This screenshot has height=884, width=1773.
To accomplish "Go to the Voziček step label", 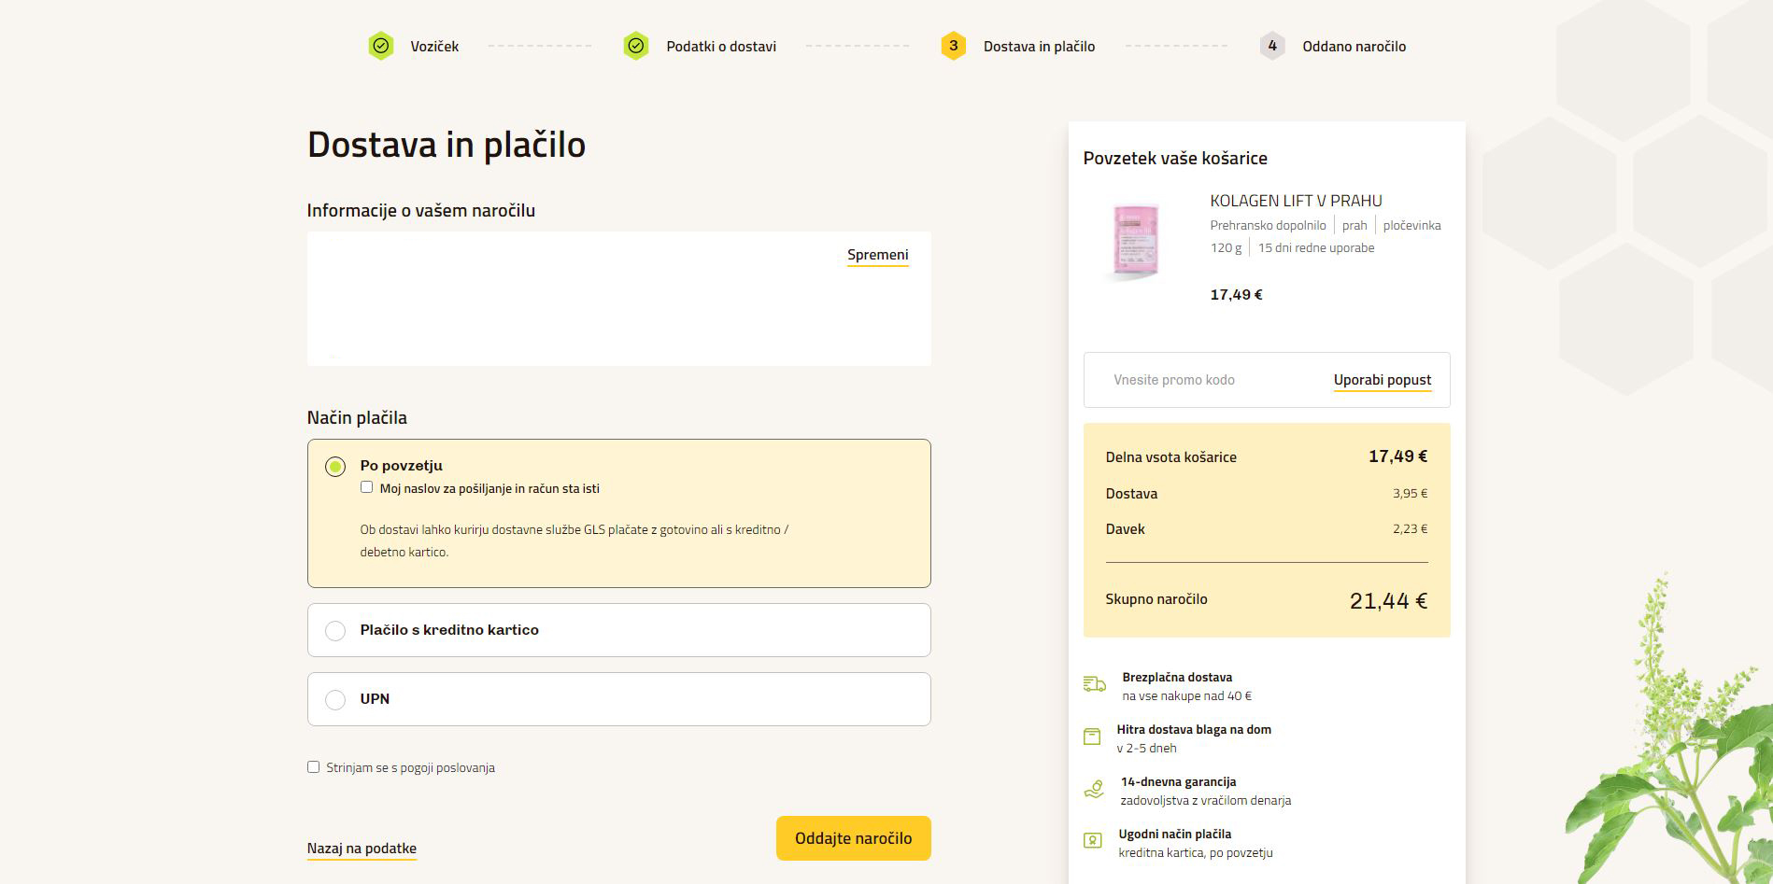I will coord(434,47).
